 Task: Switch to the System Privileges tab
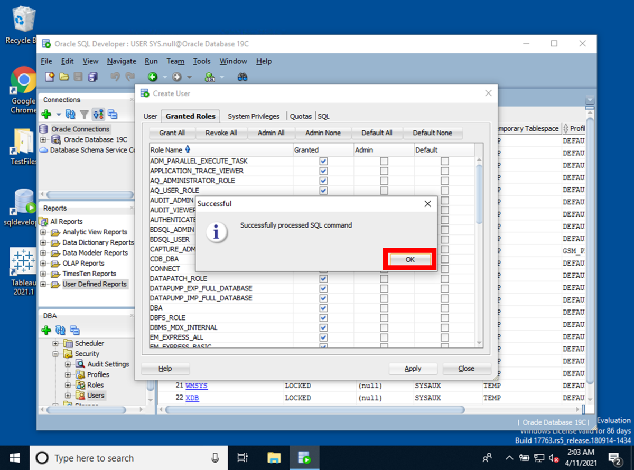(254, 116)
